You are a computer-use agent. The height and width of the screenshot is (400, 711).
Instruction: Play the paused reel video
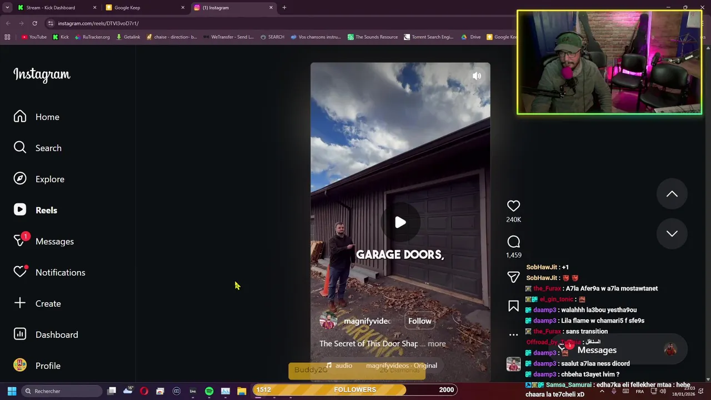[400, 222]
